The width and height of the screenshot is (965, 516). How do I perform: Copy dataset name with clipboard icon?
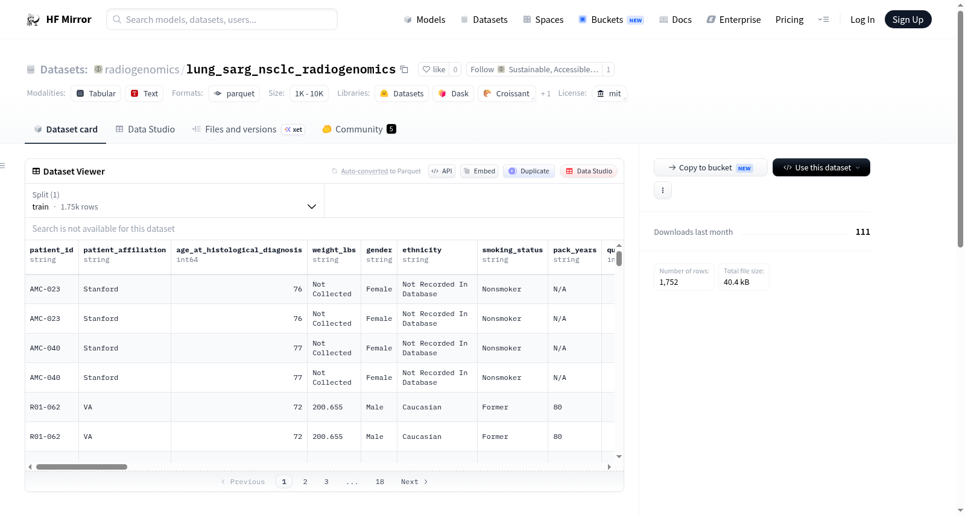tap(404, 69)
